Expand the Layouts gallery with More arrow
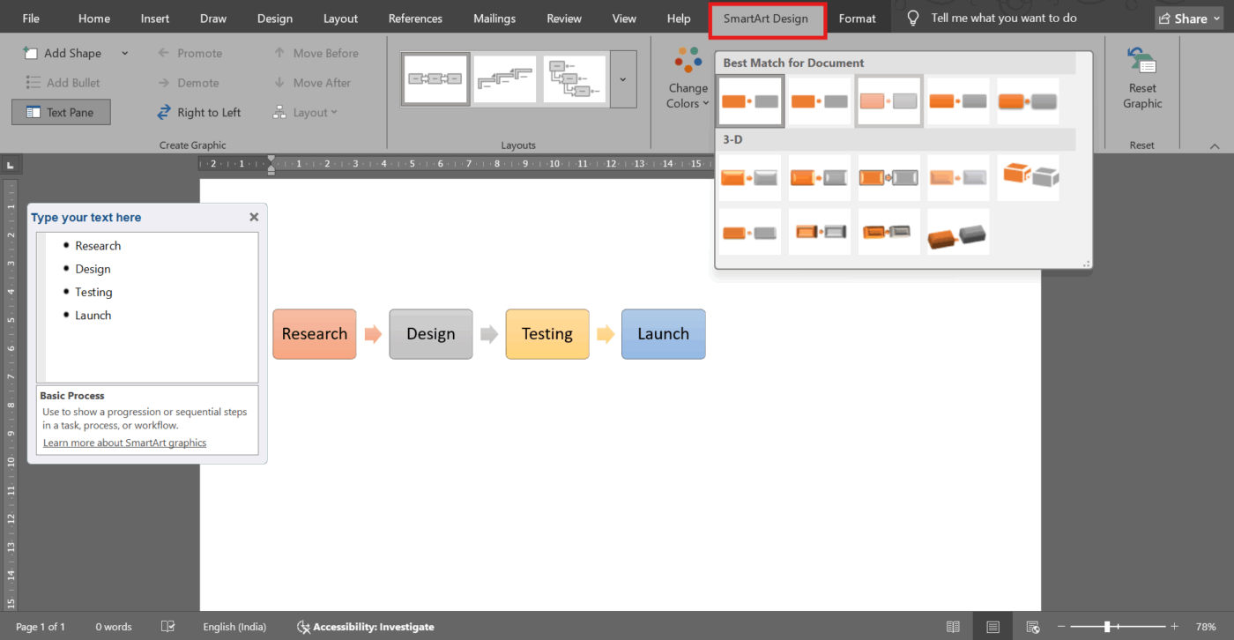This screenshot has height=640, width=1234. point(623,79)
